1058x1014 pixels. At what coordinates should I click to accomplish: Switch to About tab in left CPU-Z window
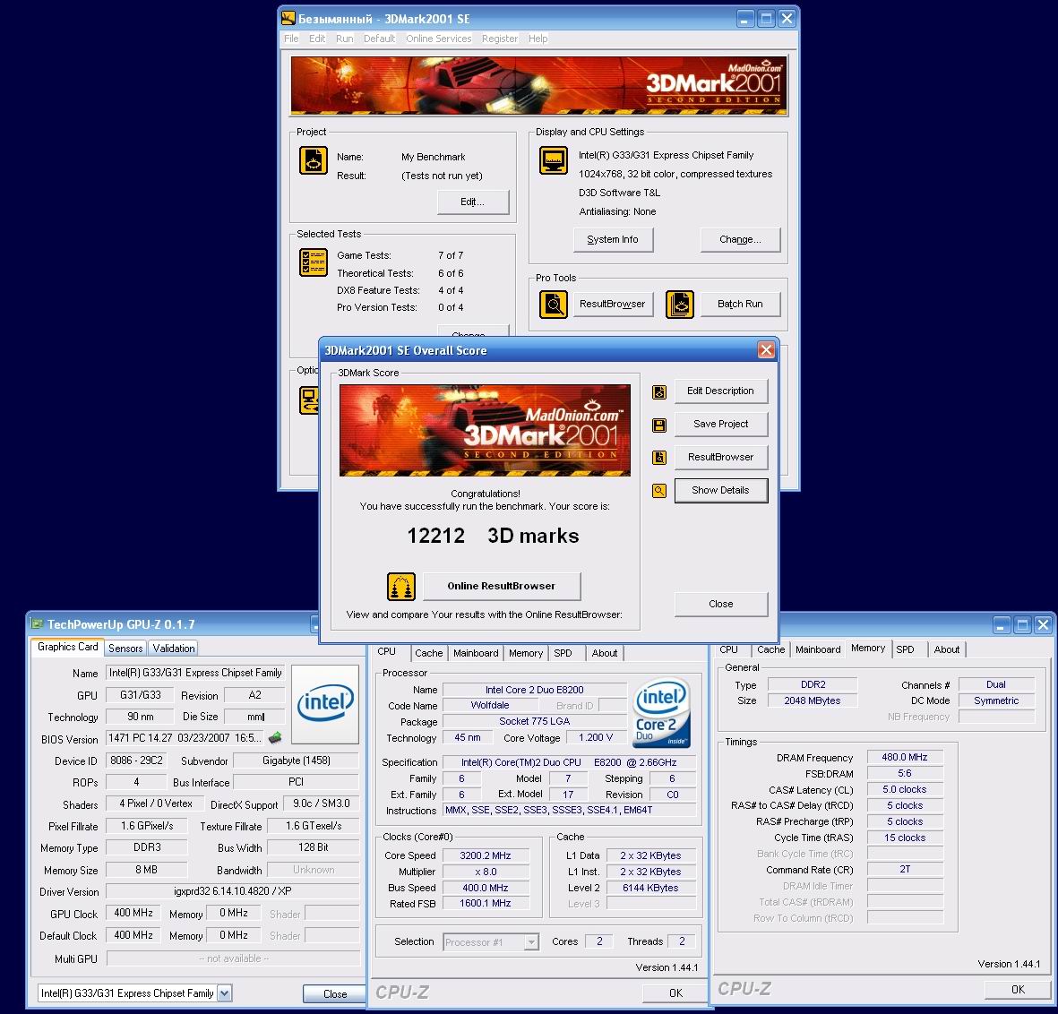(605, 653)
